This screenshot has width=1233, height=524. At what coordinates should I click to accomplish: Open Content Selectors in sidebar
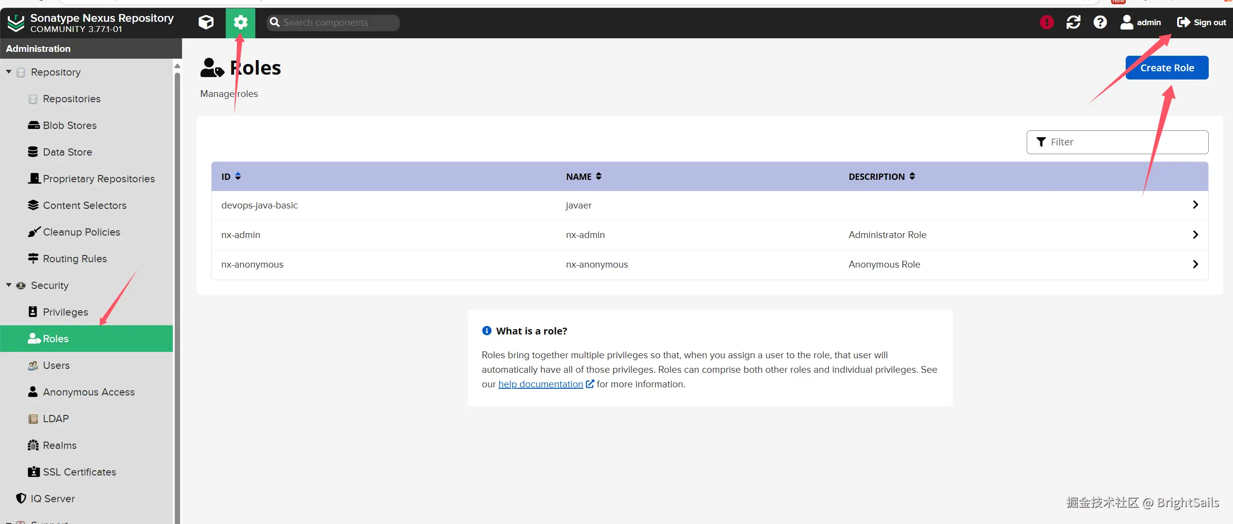(x=84, y=206)
